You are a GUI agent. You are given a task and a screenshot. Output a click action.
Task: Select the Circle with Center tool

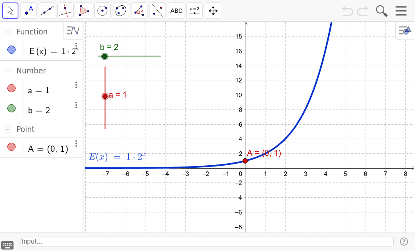102,11
